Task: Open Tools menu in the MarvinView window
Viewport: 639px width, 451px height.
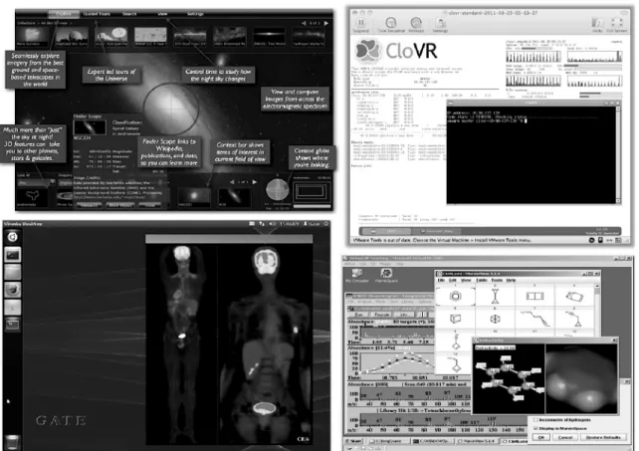Action: (x=497, y=280)
